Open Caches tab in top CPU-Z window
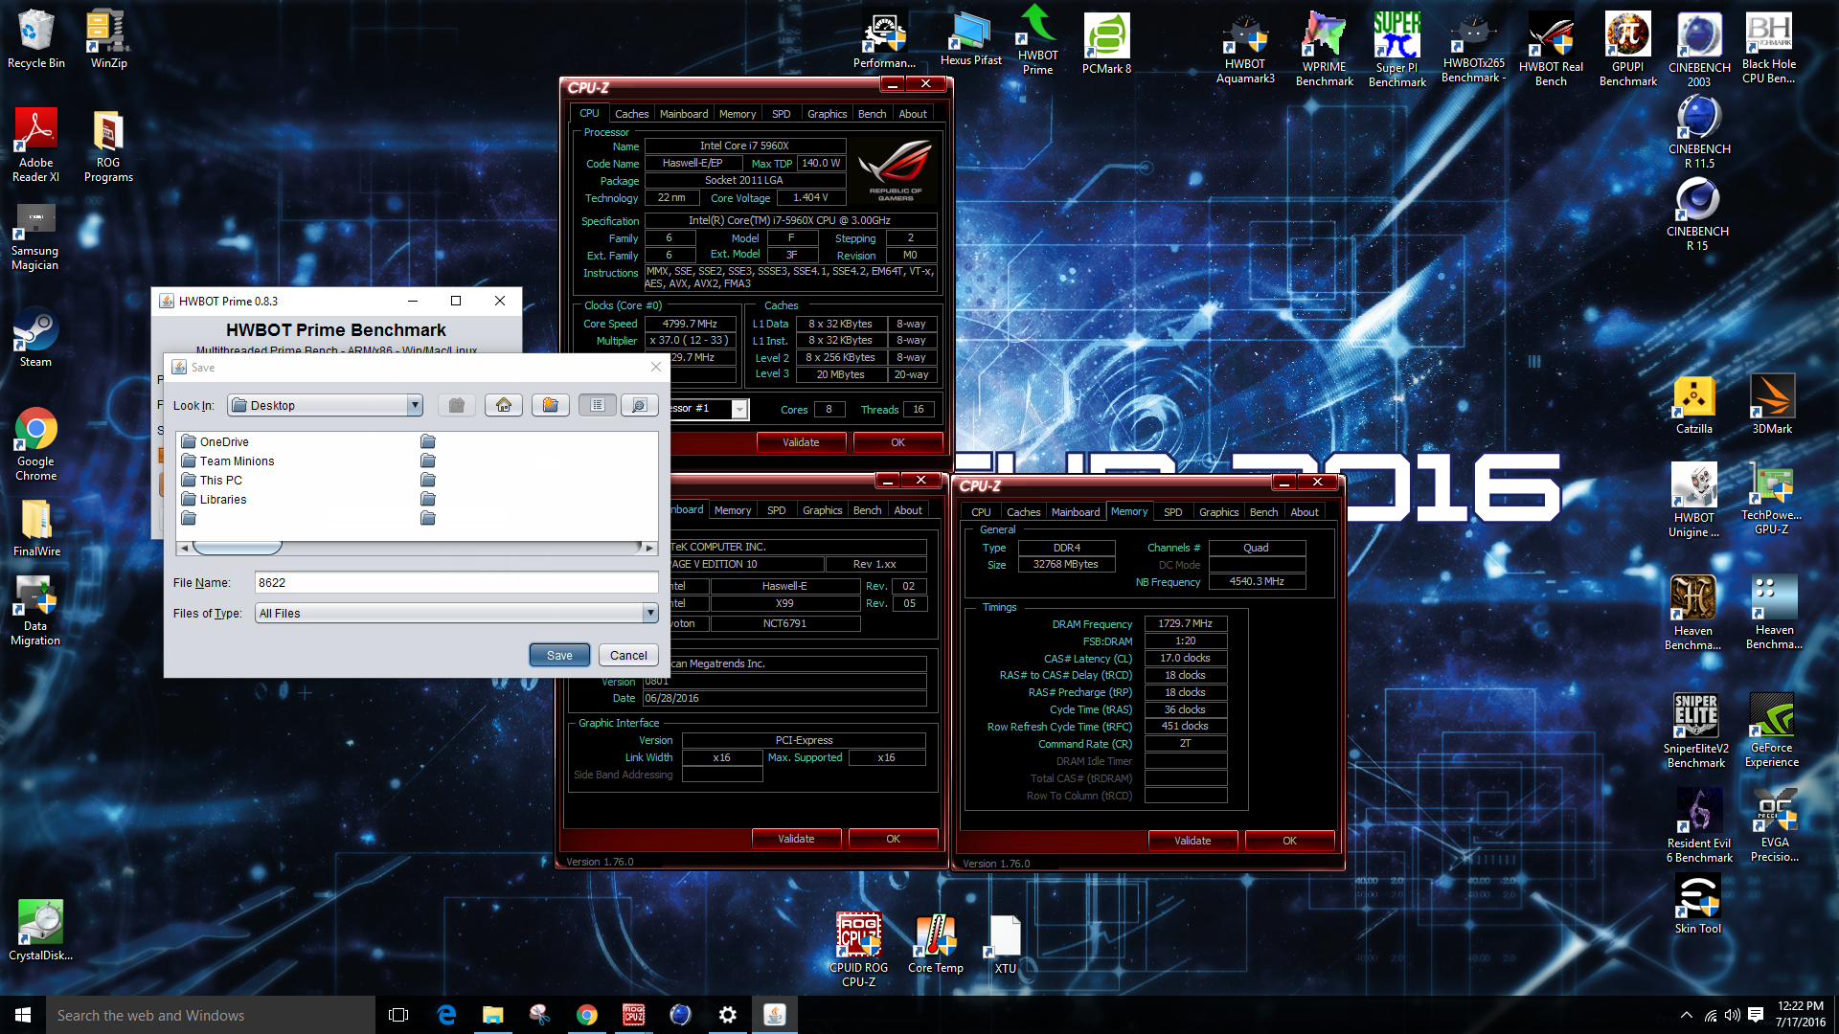 click(x=631, y=113)
